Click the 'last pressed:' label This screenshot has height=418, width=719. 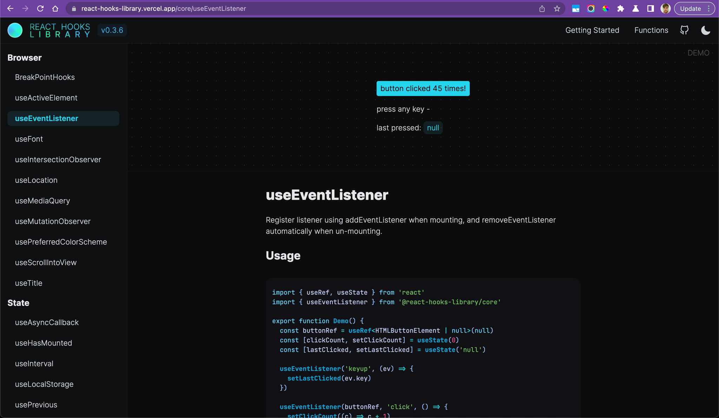click(x=398, y=128)
